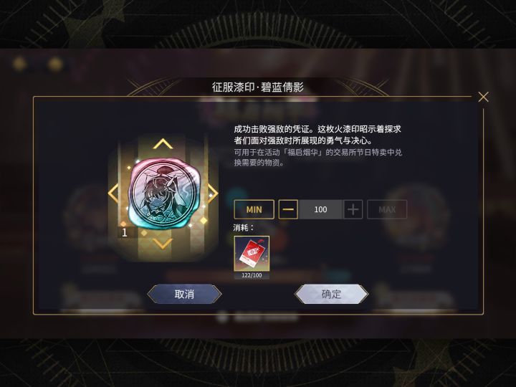Close the 征服漆印 dialog with the X
The height and width of the screenshot is (387, 516).
pos(483,97)
